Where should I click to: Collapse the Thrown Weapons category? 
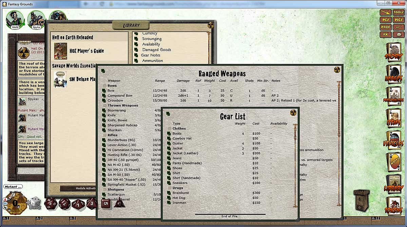pyautogui.click(x=105, y=106)
